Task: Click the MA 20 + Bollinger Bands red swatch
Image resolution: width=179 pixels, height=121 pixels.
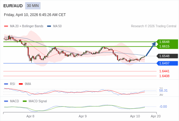Action: (x=6, y=26)
